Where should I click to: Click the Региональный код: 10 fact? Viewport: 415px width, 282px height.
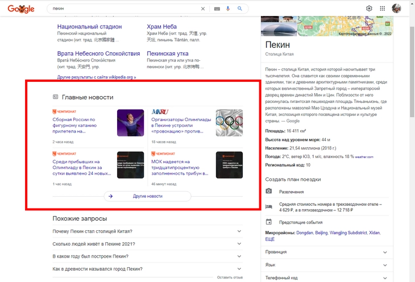288,165
